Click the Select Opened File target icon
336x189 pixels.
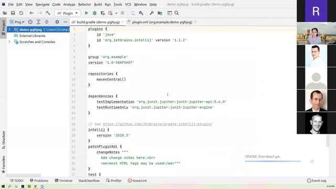pos(30,22)
